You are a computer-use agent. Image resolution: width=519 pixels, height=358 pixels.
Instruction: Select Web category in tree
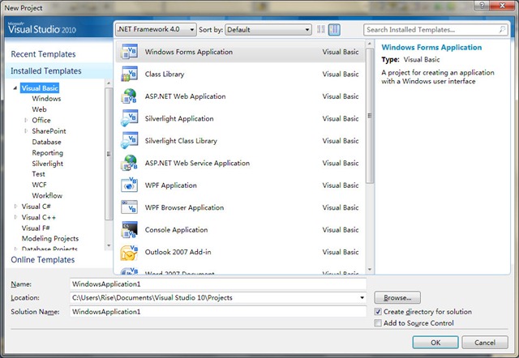pyautogui.click(x=39, y=109)
